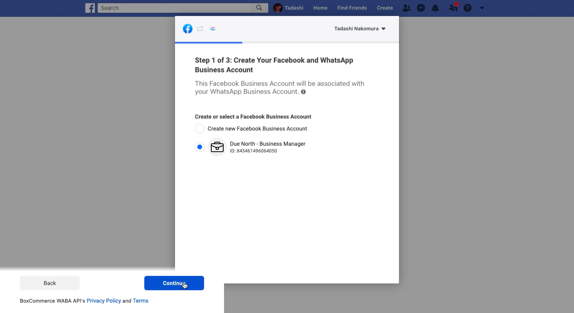
Task: Open the Tadashi Nakomura account dropdown
Action: point(360,29)
